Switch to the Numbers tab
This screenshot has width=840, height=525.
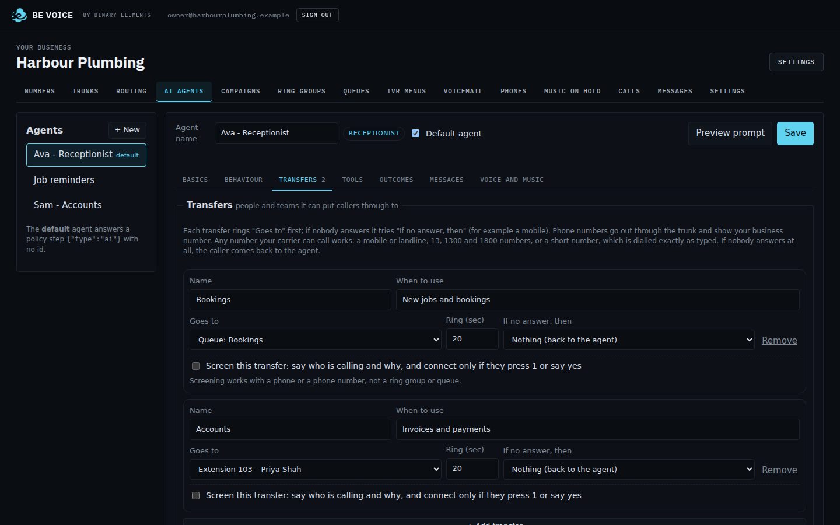(40, 92)
